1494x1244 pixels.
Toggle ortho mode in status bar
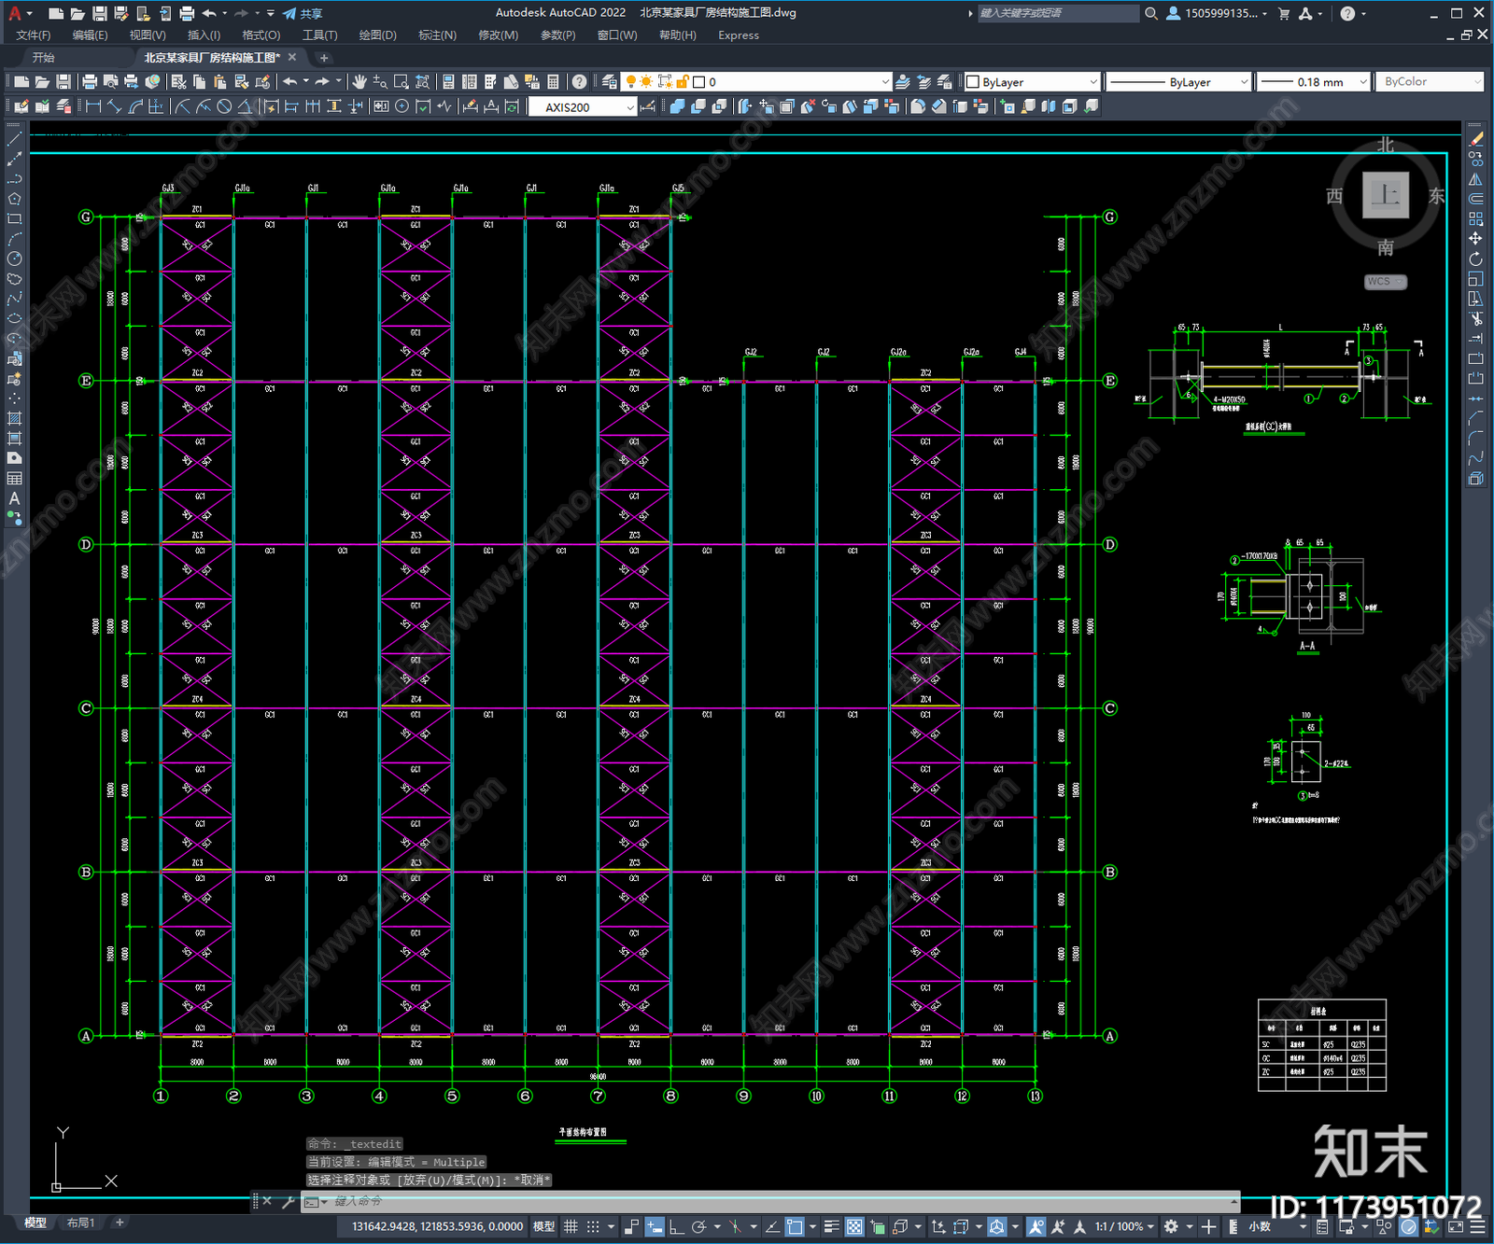pos(676,1226)
